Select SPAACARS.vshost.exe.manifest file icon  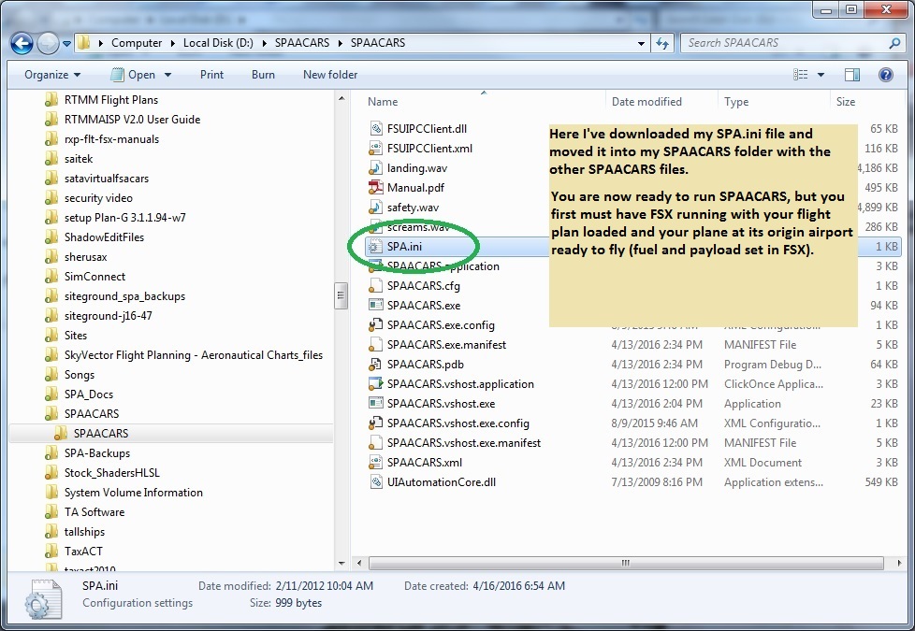[x=376, y=443]
